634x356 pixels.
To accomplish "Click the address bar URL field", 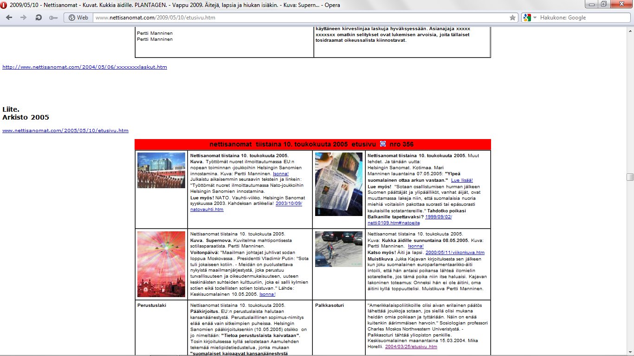I will 297,18.
